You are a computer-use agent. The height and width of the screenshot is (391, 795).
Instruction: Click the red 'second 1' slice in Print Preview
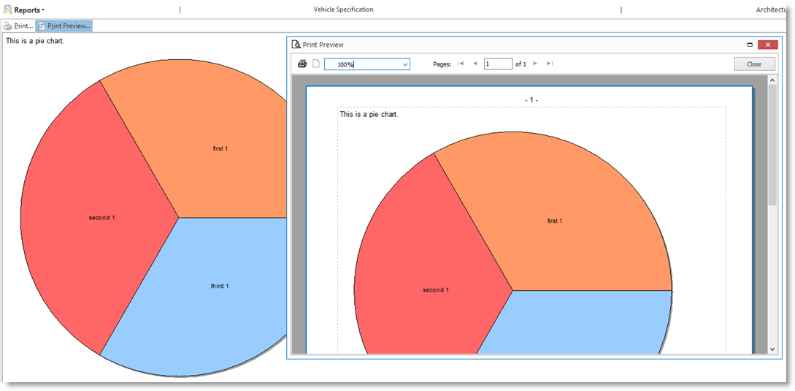[436, 290]
